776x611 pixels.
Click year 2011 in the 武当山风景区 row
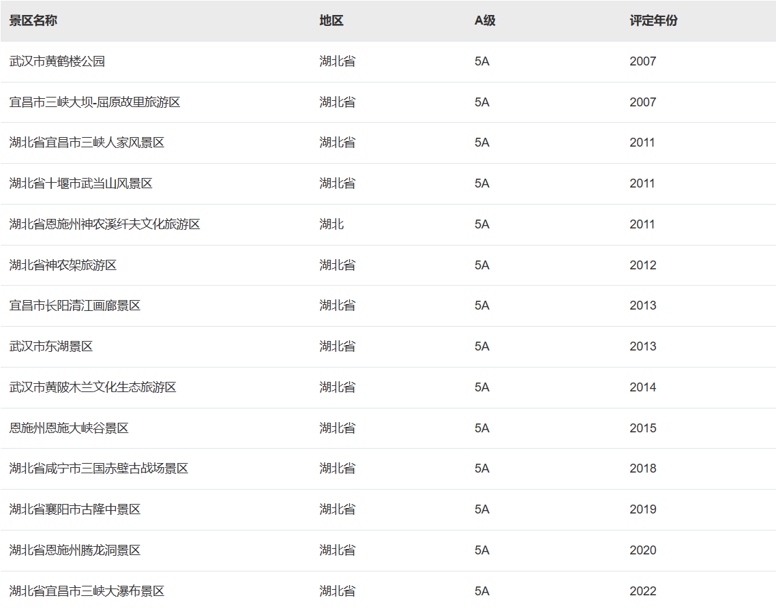[x=642, y=183]
